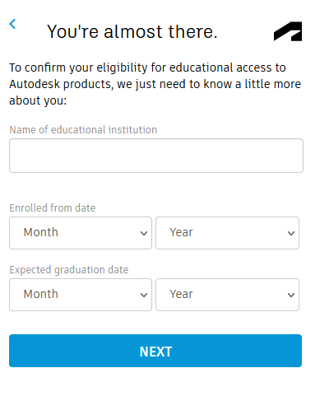The height and width of the screenshot is (396, 329).
Task: Click the 'Autodesk products' phrase in the description
Action: 62,84
